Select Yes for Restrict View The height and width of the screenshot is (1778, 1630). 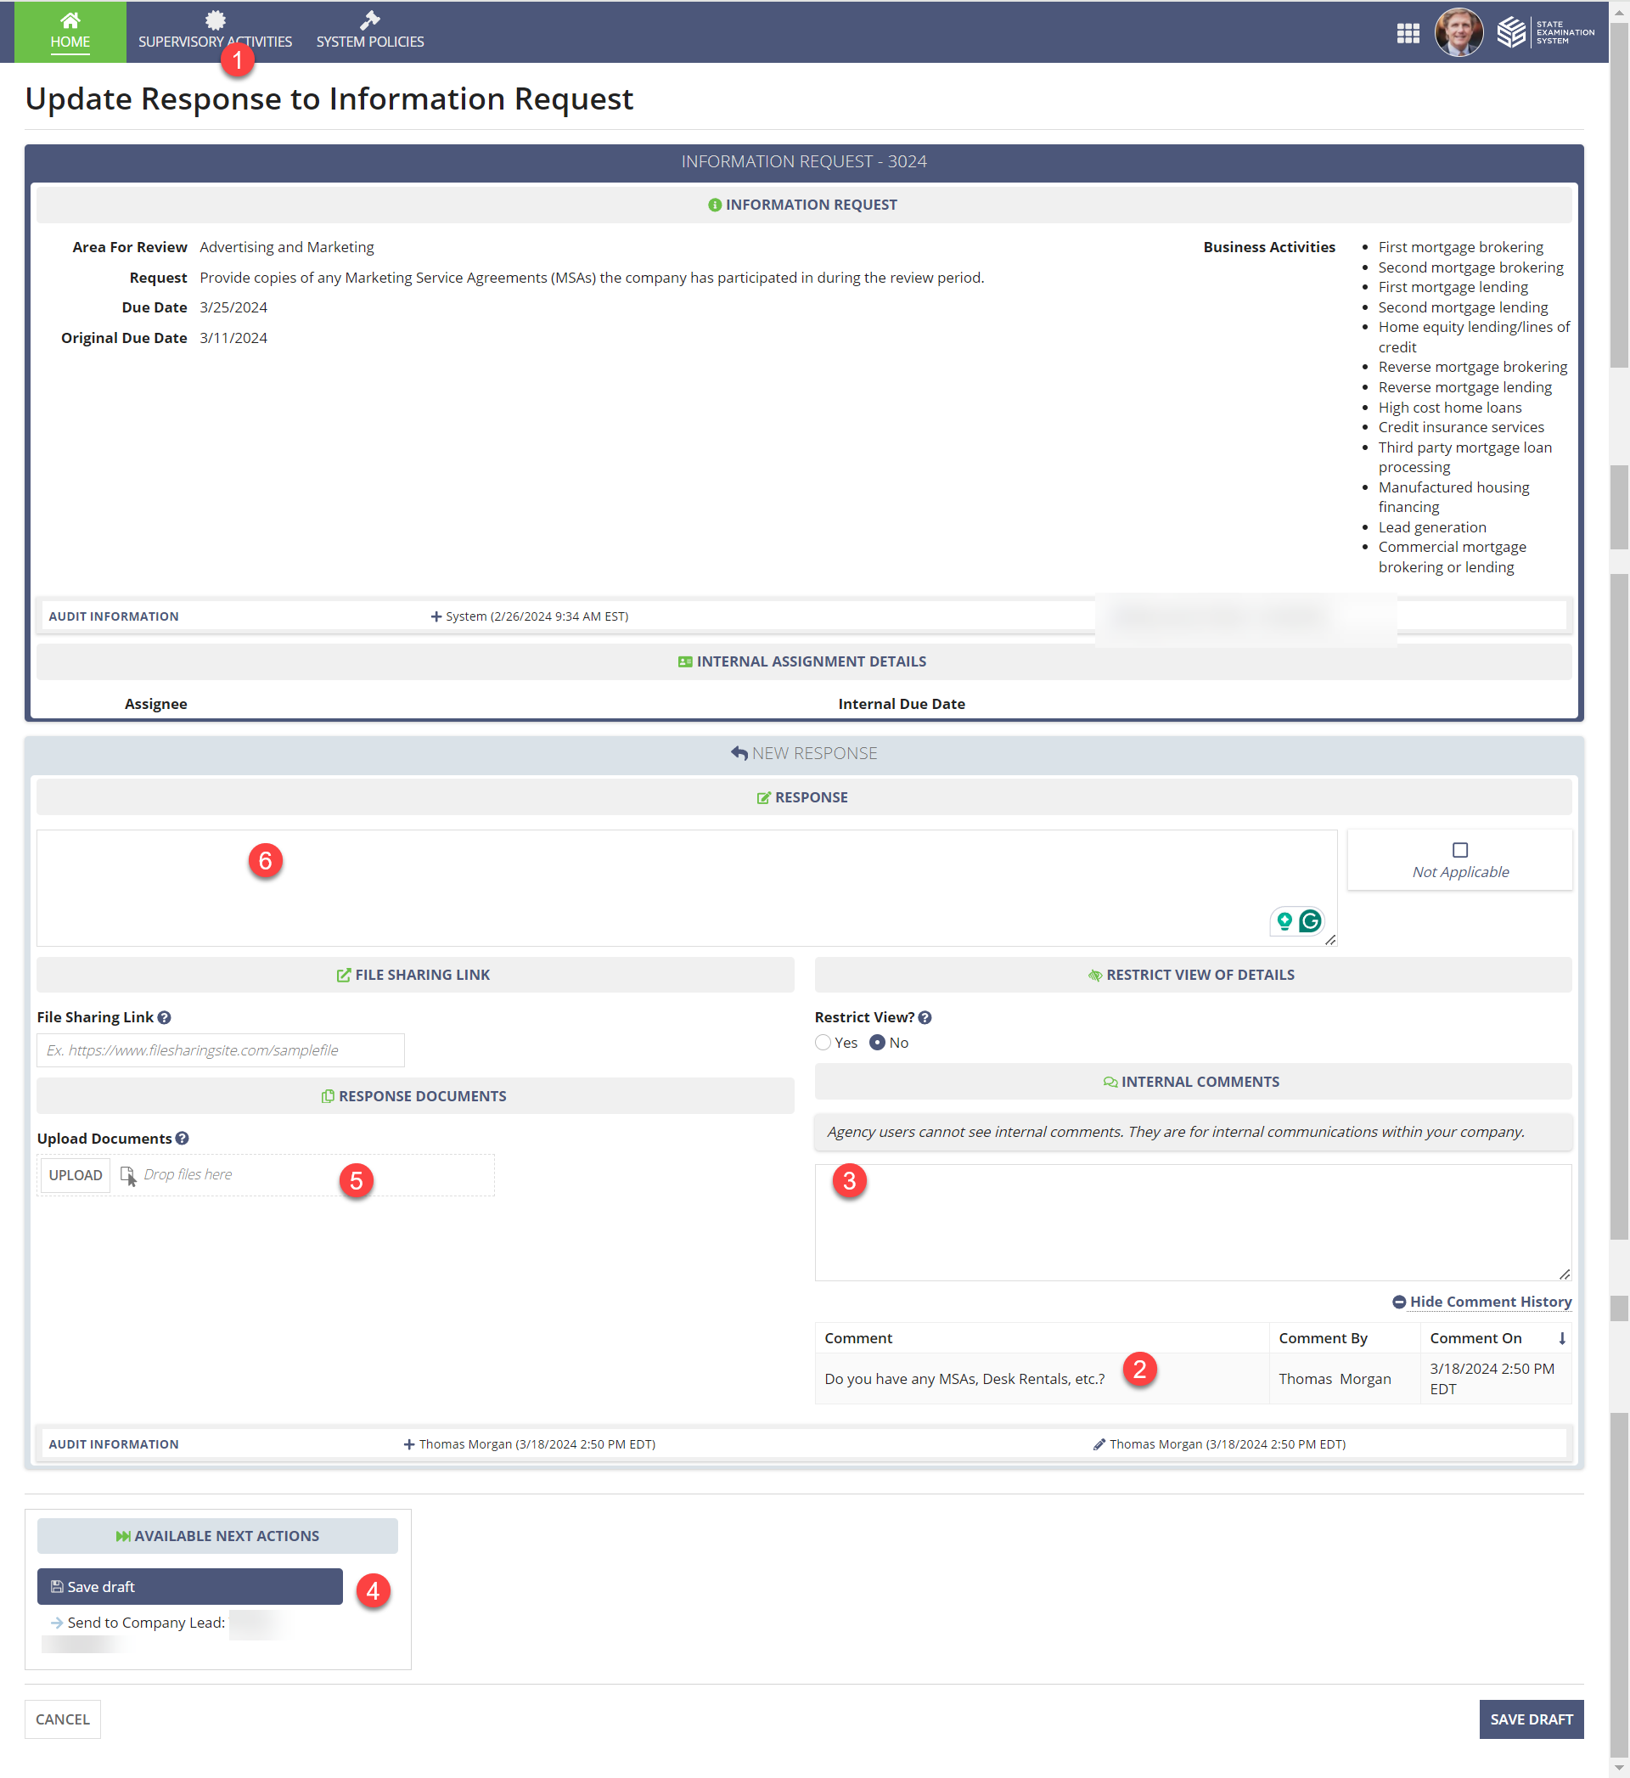(823, 1043)
